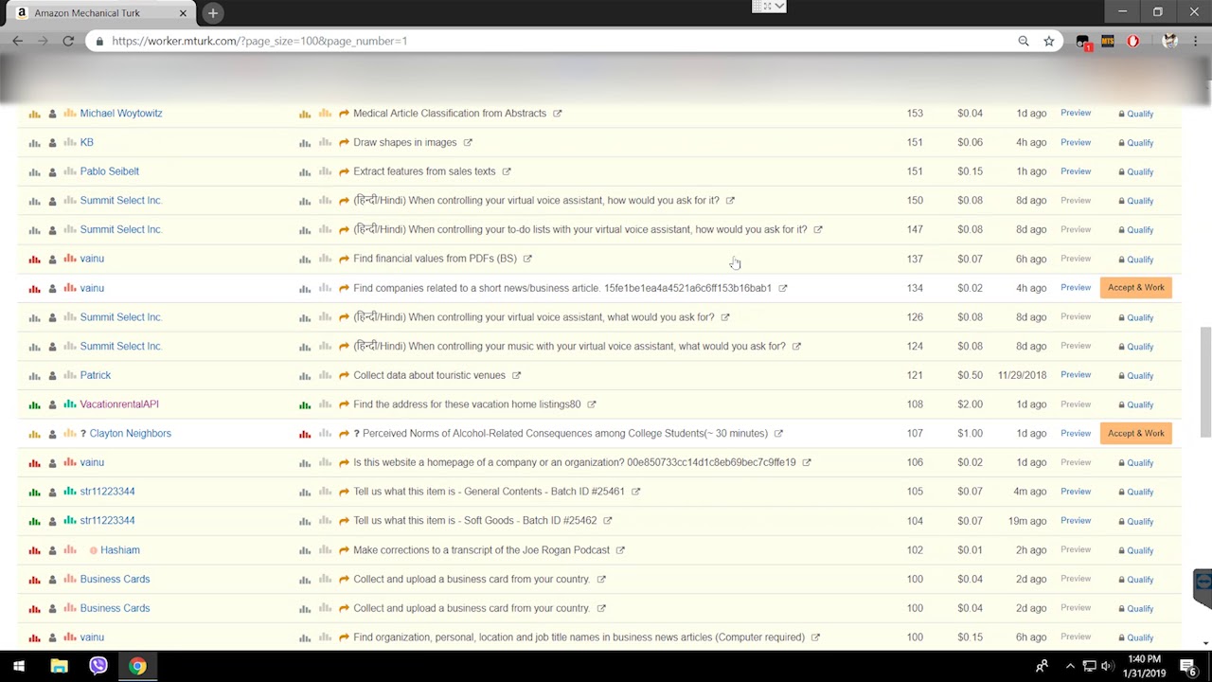Bookmark this page with star icon
The height and width of the screenshot is (682, 1212).
(x=1049, y=41)
